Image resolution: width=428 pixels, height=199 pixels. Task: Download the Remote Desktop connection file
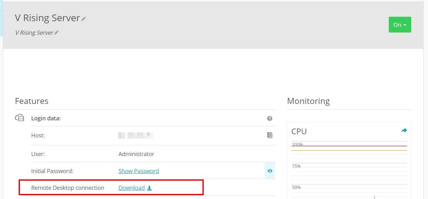[x=135, y=188]
